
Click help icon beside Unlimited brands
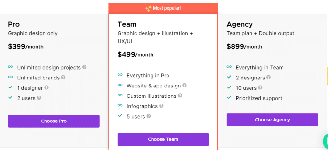tap(63, 77)
